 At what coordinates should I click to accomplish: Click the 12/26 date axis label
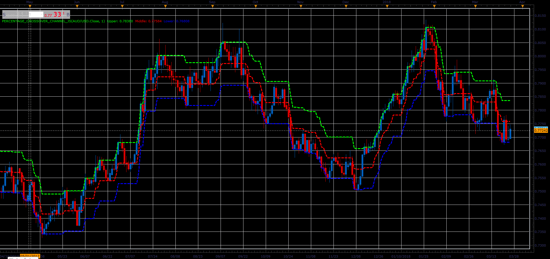point(378,256)
